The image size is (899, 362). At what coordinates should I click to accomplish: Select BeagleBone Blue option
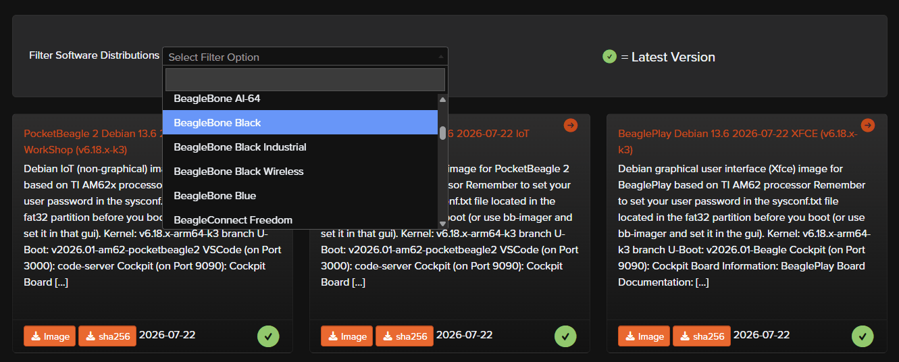coord(300,196)
